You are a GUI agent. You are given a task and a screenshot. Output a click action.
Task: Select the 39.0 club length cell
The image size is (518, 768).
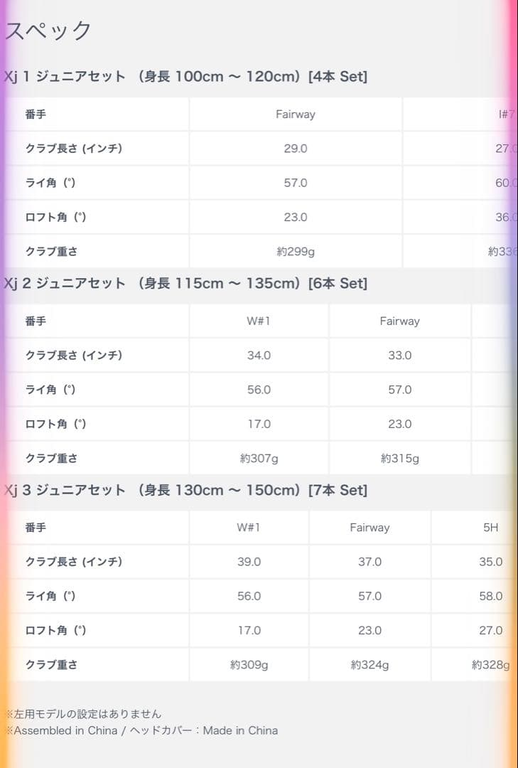click(x=249, y=562)
